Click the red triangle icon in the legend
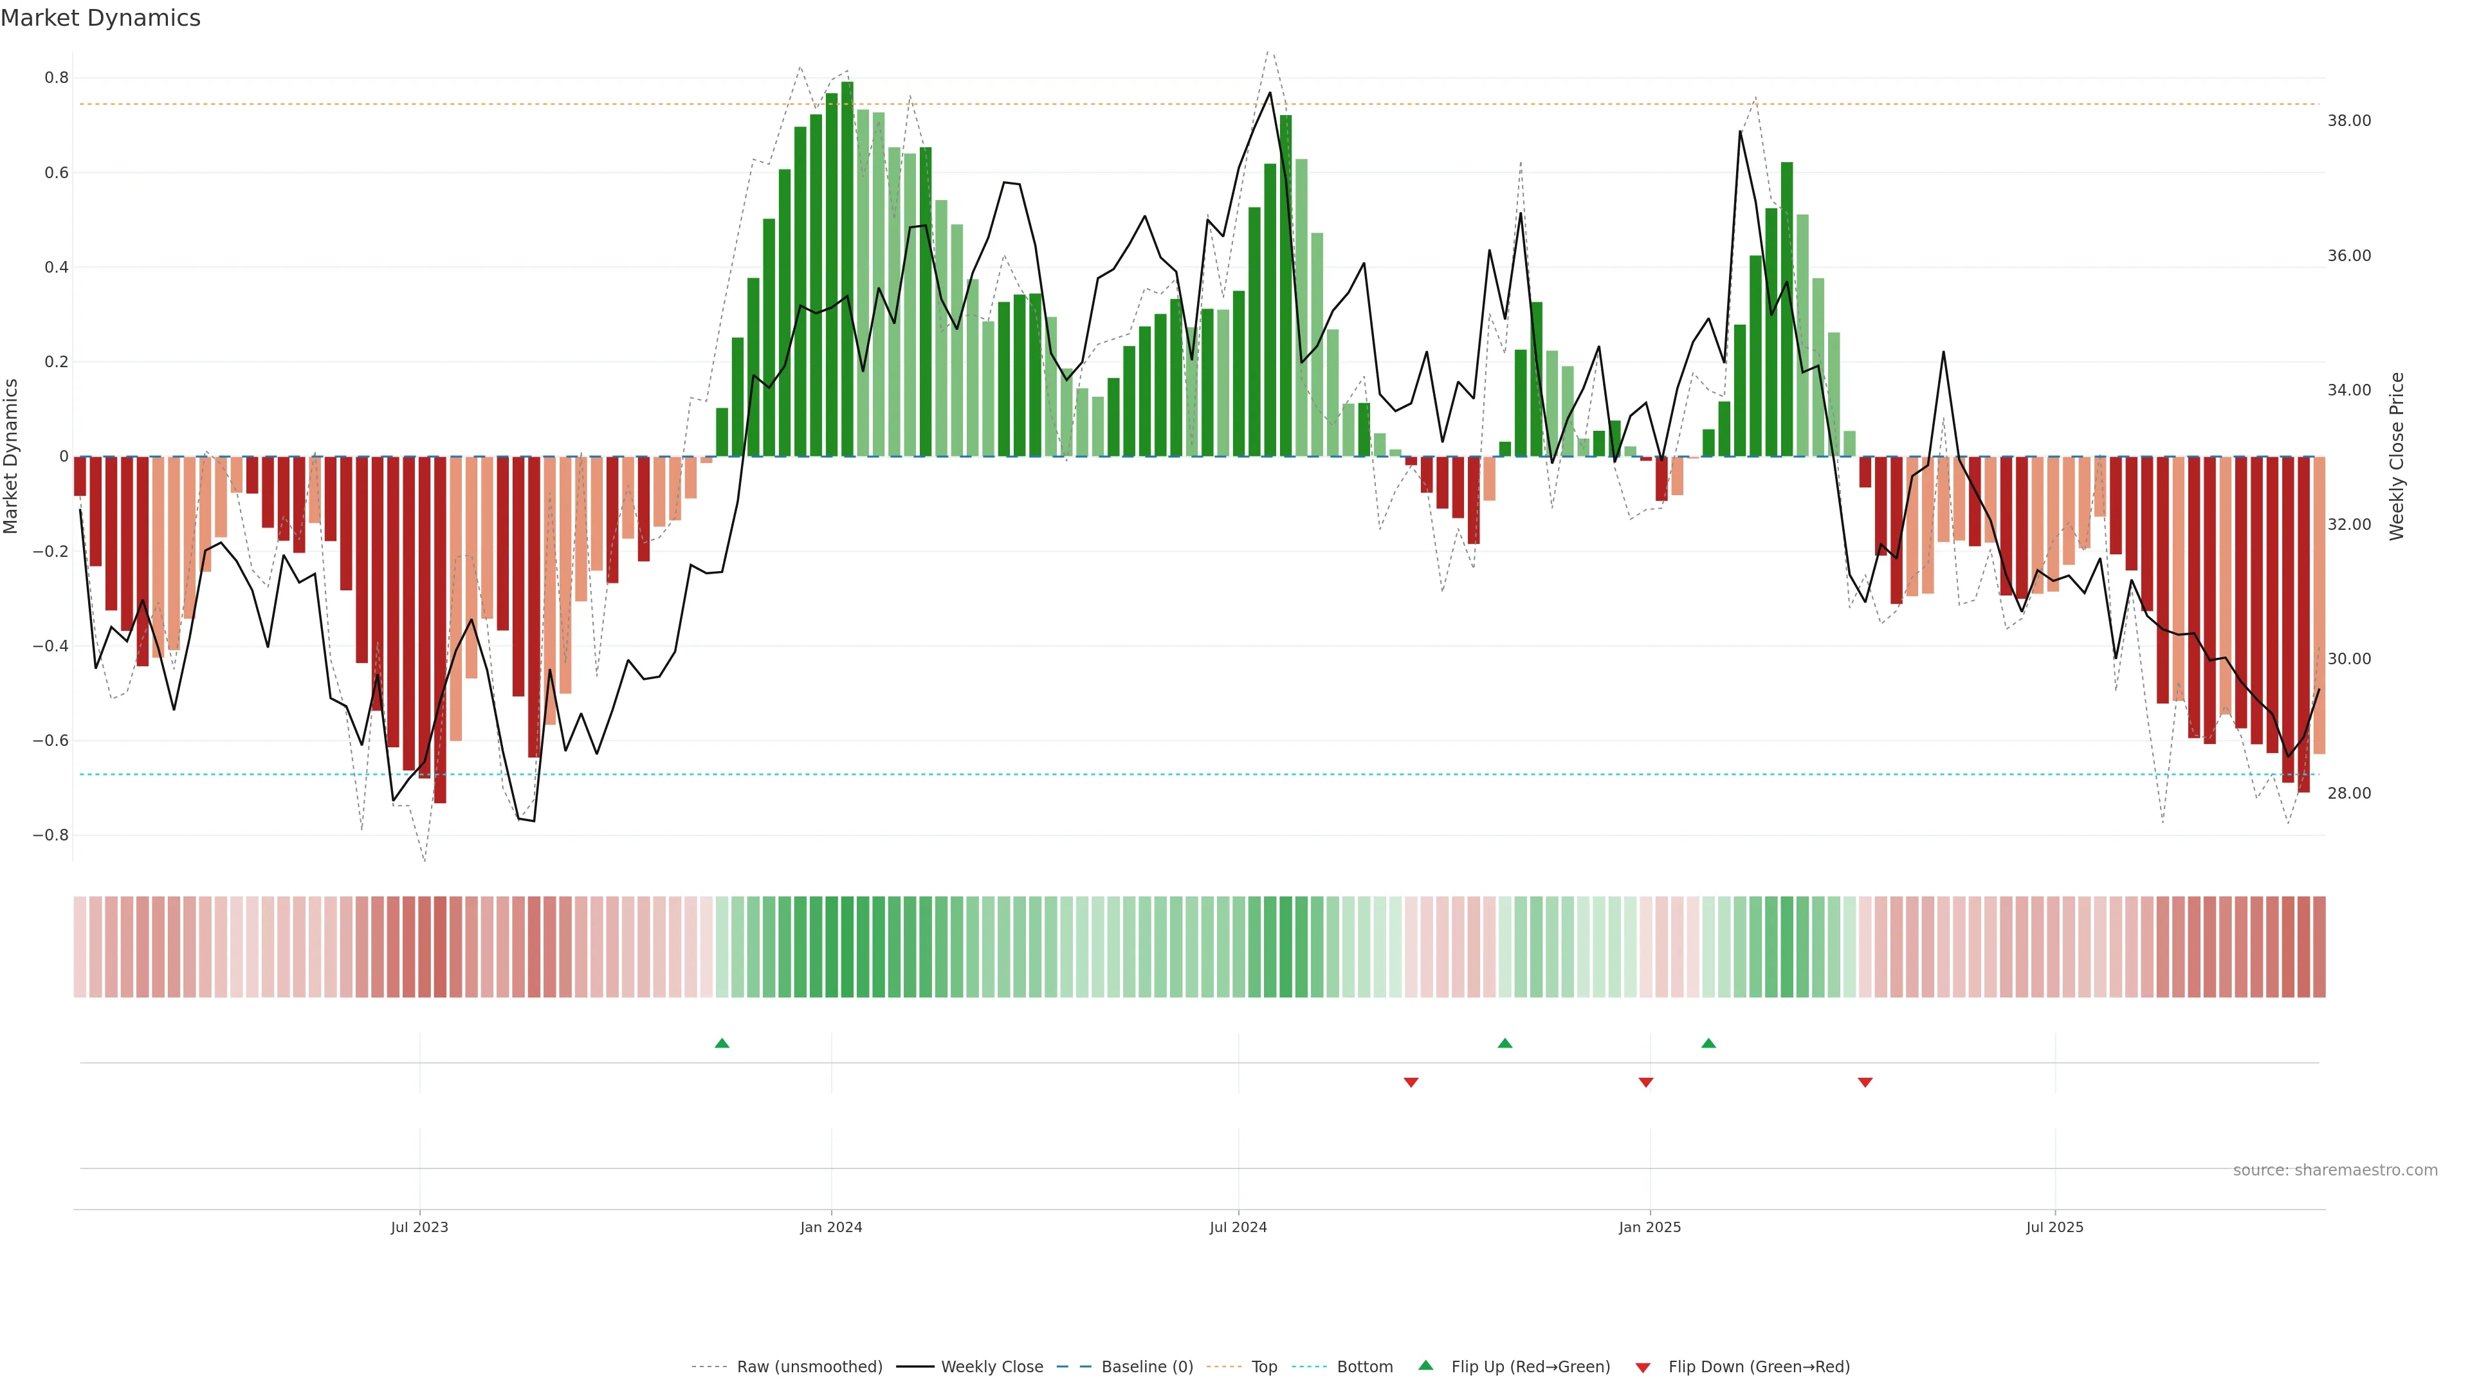Screen dimensions: 2470x1389 (x=1643, y=1368)
